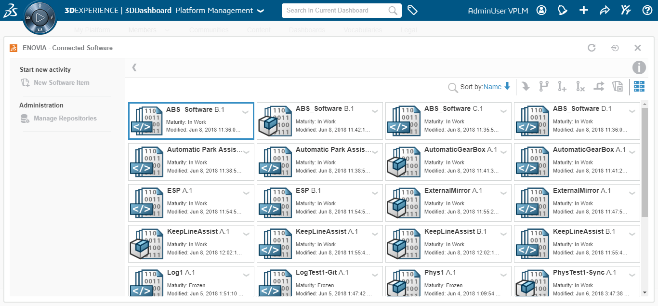Screen dimensions: 658x306
Task: Refresh the ENOVIA Connected Software widget
Action: 592,48
